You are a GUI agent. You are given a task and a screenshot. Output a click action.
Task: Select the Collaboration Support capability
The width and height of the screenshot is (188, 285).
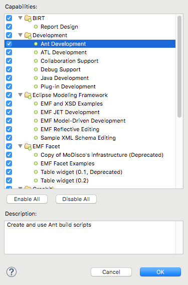70,61
